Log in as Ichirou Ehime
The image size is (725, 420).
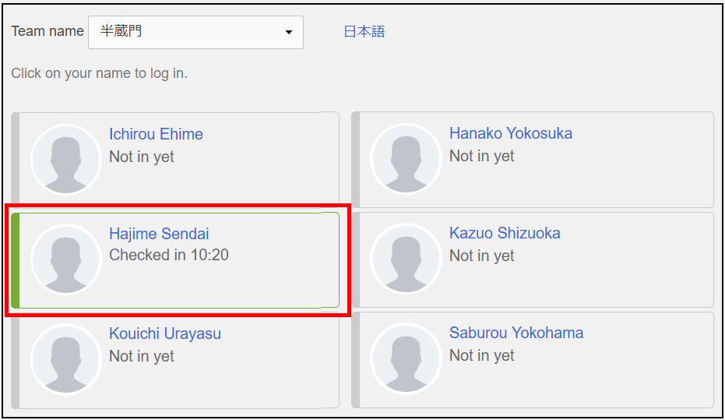(x=156, y=134)
